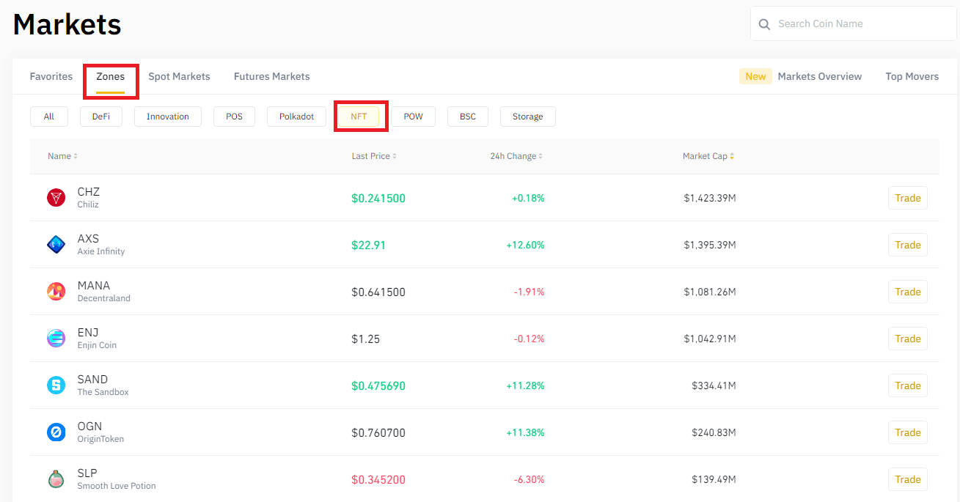Viewport: 960px width, 502px height.
Task: Select the All zone filter
Action: coord(49,117)
